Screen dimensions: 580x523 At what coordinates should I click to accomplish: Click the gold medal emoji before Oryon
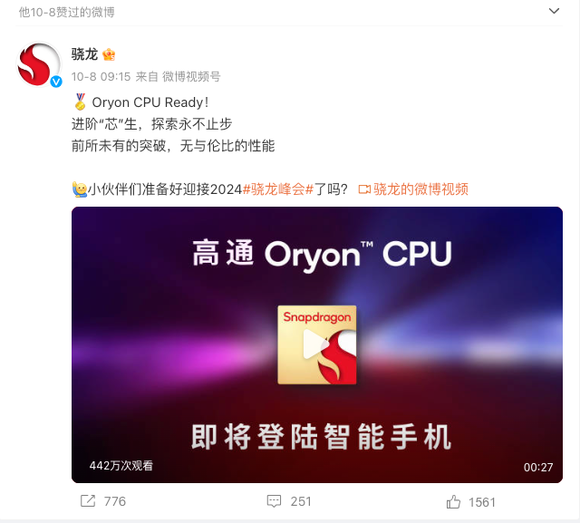click(x=80, y=102)
